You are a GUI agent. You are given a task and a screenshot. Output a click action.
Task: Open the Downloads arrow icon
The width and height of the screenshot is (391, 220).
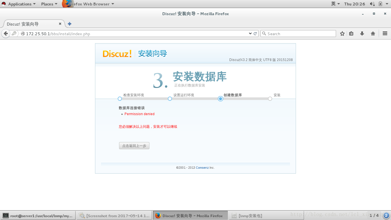click(x=362, y=34)
